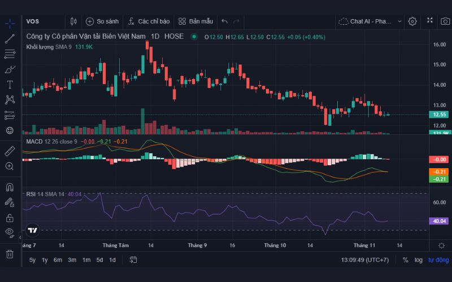The height and width of the screenshot is (282, 452).
Task: Toggle log scale on price axis
Action: pos(418,260)
